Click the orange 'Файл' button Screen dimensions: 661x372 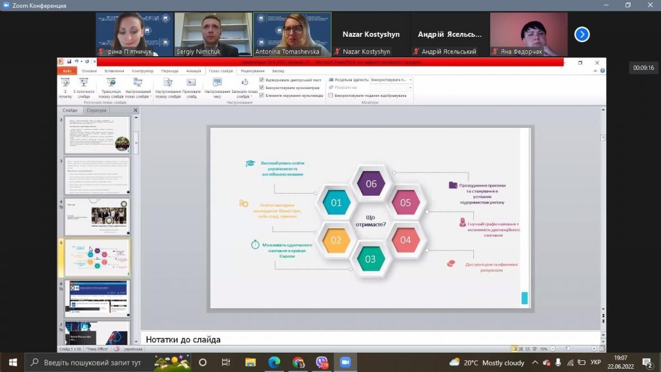click(x=67, y=71)
